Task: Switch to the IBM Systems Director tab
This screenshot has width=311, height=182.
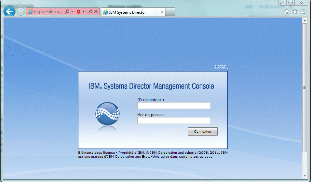Action: pyautogui.click(x=133, y=12)
